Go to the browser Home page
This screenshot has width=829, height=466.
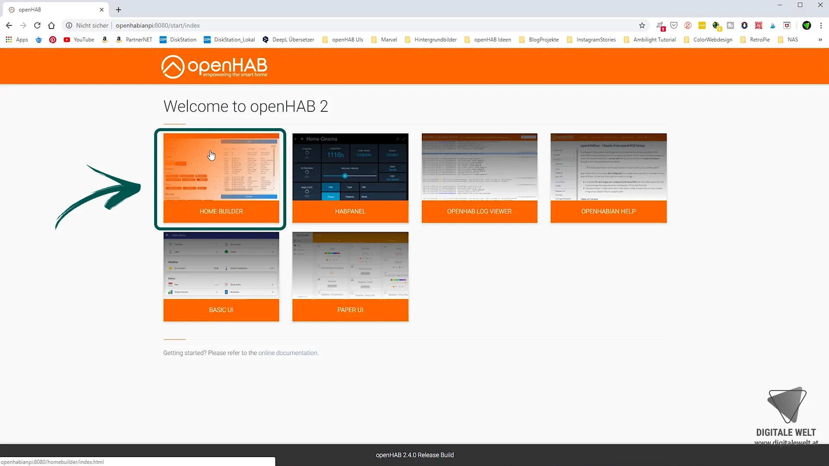[x=51, y=25]
